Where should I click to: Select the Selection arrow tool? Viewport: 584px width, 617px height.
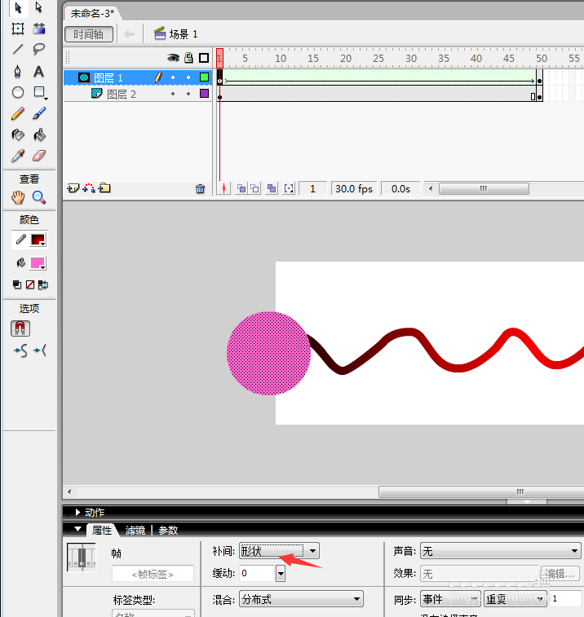click(18, 8)
